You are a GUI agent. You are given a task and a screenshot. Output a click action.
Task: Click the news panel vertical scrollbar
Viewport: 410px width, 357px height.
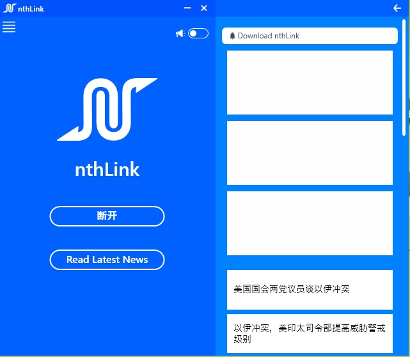pos(404,77)
